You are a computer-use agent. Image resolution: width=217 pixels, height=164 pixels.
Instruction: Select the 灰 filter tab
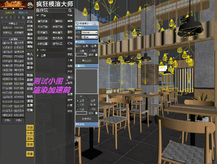pyautogui.click(x=24, y=18)
